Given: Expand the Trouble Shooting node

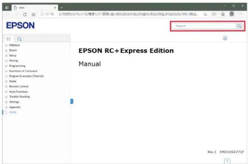Looking at the screenshot, I should click(6, 97).
